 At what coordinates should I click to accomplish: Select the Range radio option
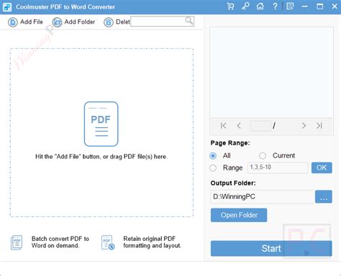click(x=213, y=167)
